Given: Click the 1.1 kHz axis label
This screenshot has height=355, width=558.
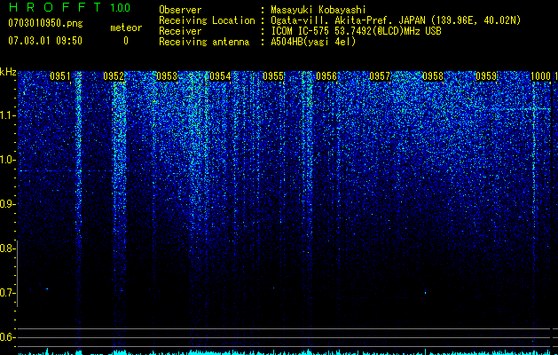Looking at the screenshot, I should pos(8,115).
